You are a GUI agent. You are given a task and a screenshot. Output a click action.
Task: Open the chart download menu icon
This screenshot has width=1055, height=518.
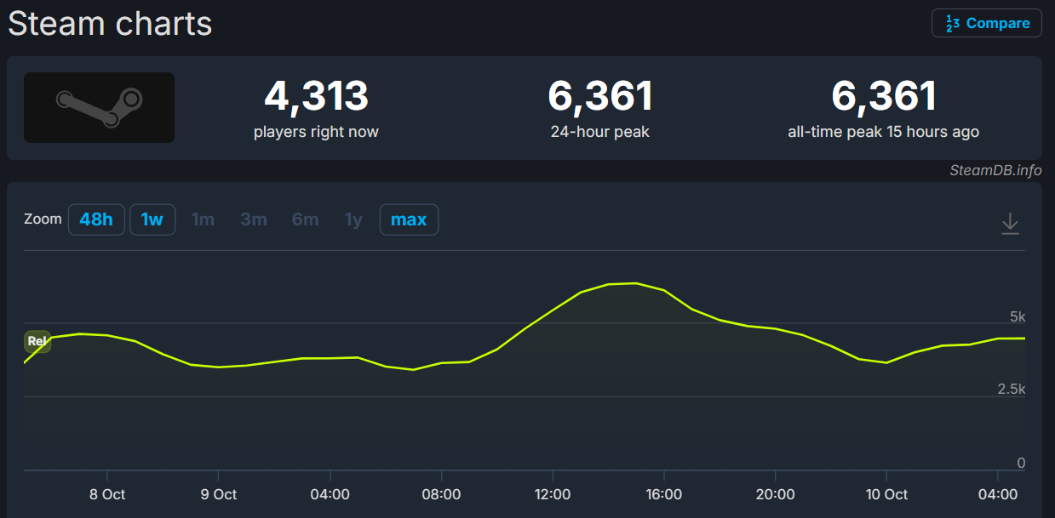(x=1010, y=224)
